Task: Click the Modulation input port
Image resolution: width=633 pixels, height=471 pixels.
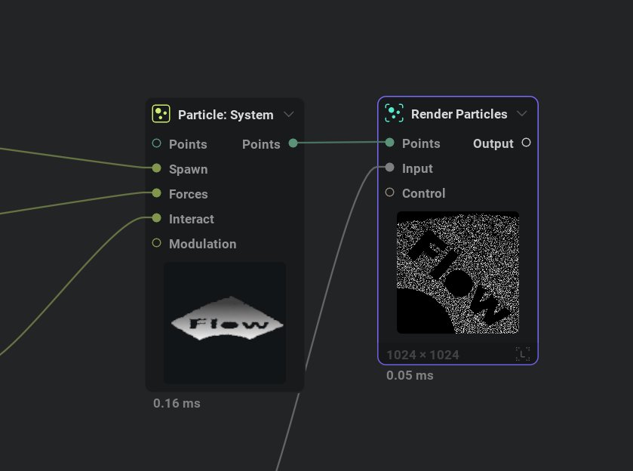Action: click(x=157, y=243)
